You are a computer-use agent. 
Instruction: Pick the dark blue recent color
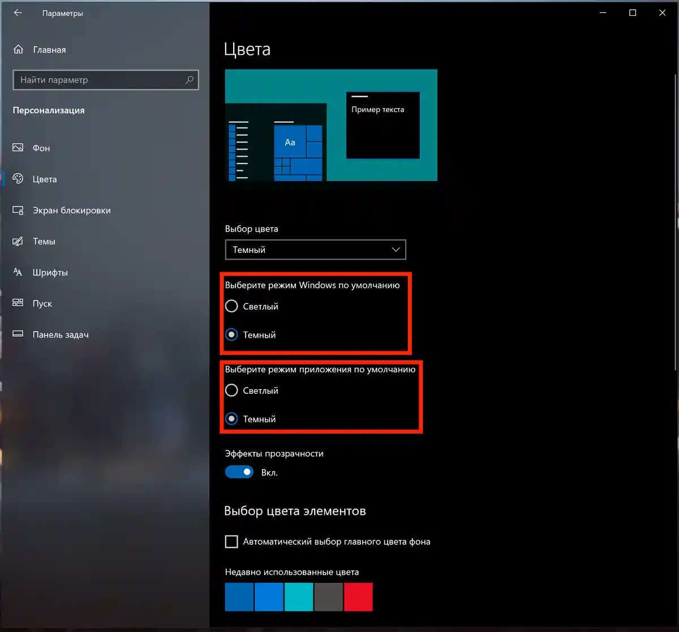click(239, 597)
